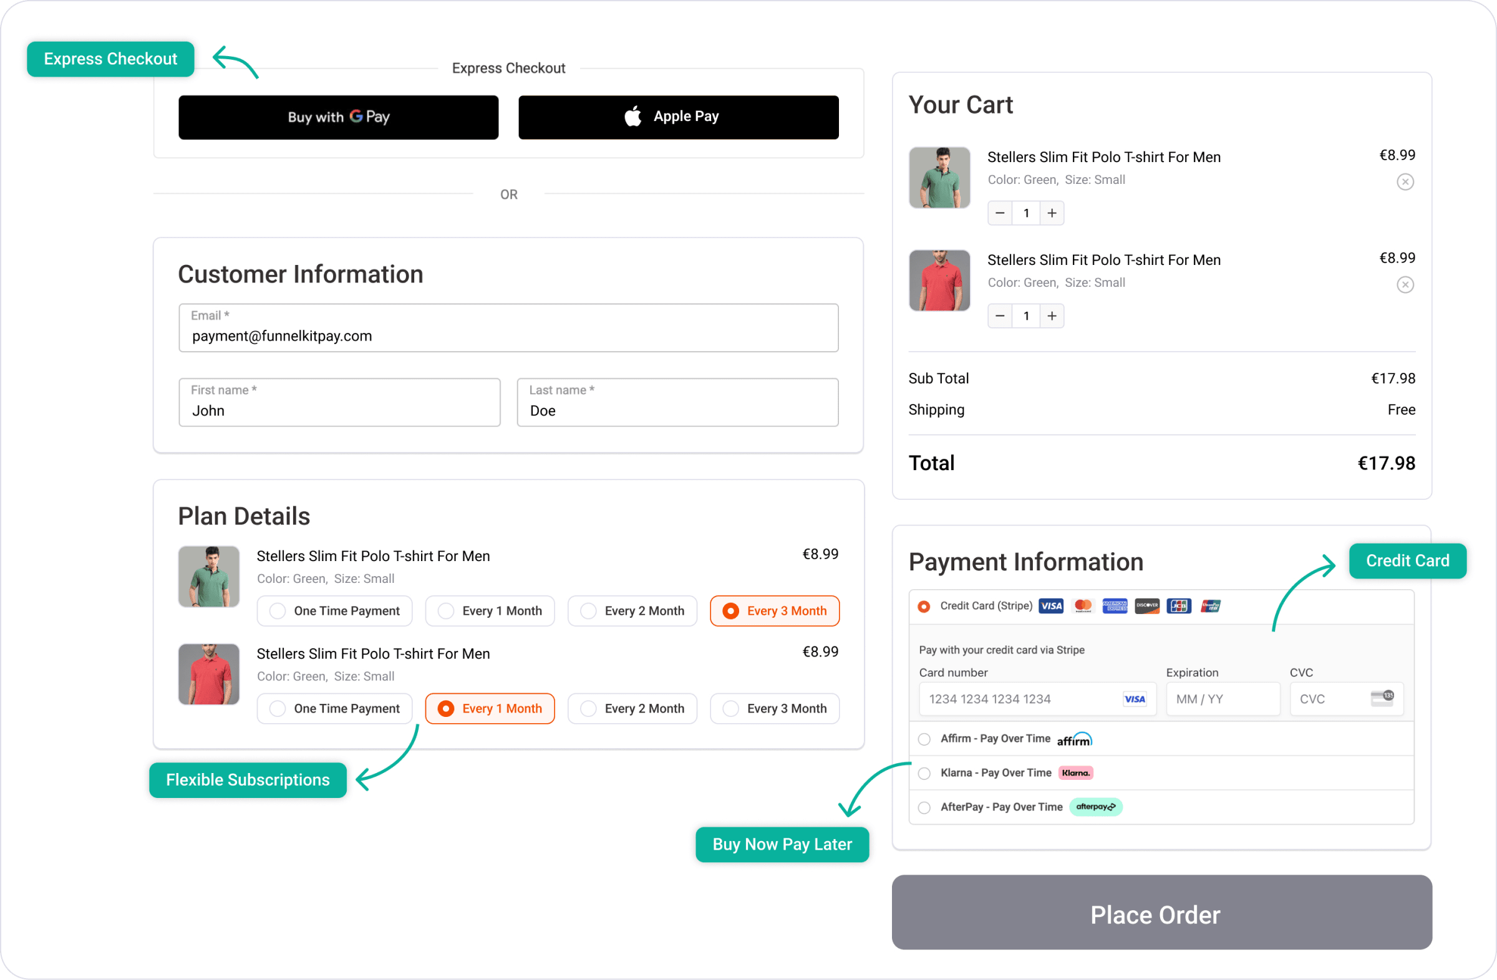This screenshot has width=1497, height=980.
Task: Click the Visa card brand icon
Action: (x=1051, y=605)
